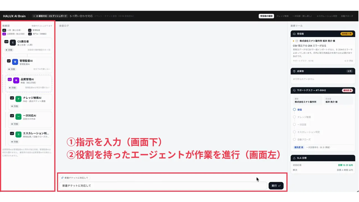Click the 目標 4 時間 以内 value
The height and width of the screenshot is (202, 359).
click(345, 170)
